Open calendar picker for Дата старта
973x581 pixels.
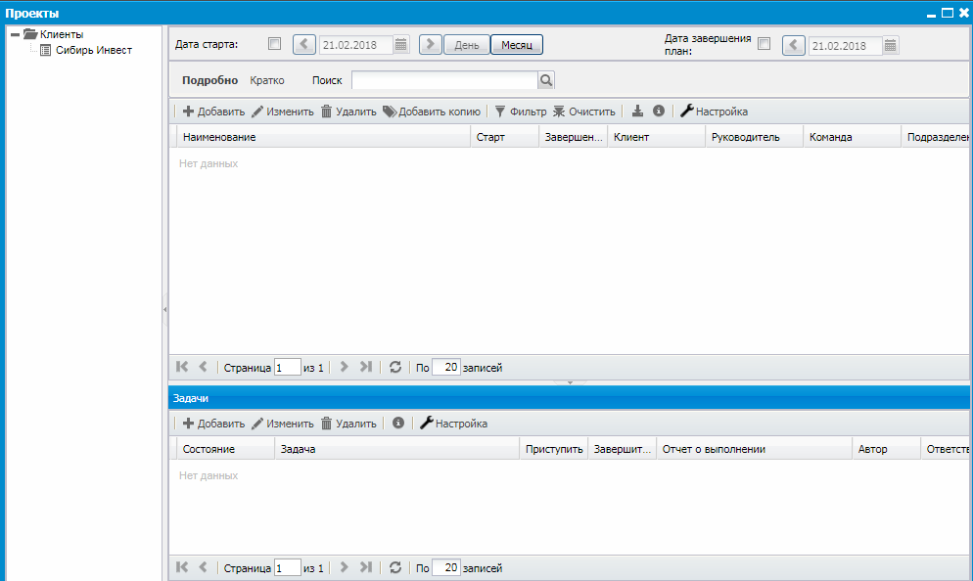coord(401,45)
